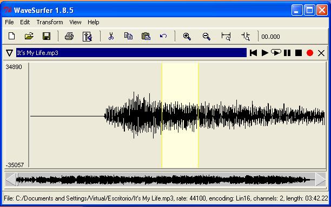Zoom to full view of sound
The image size is (331, 207).
click(x=226, y=37)
